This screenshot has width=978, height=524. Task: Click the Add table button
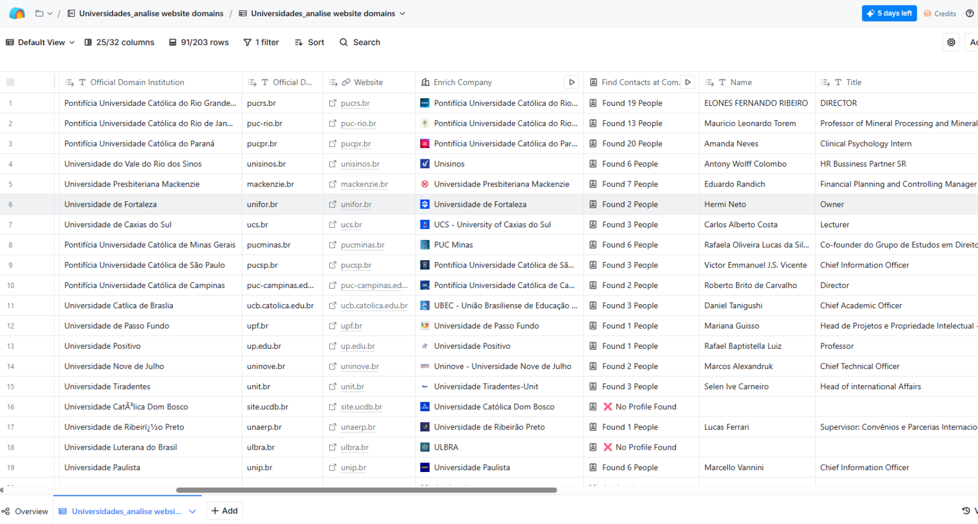click(x=224, y=510)
